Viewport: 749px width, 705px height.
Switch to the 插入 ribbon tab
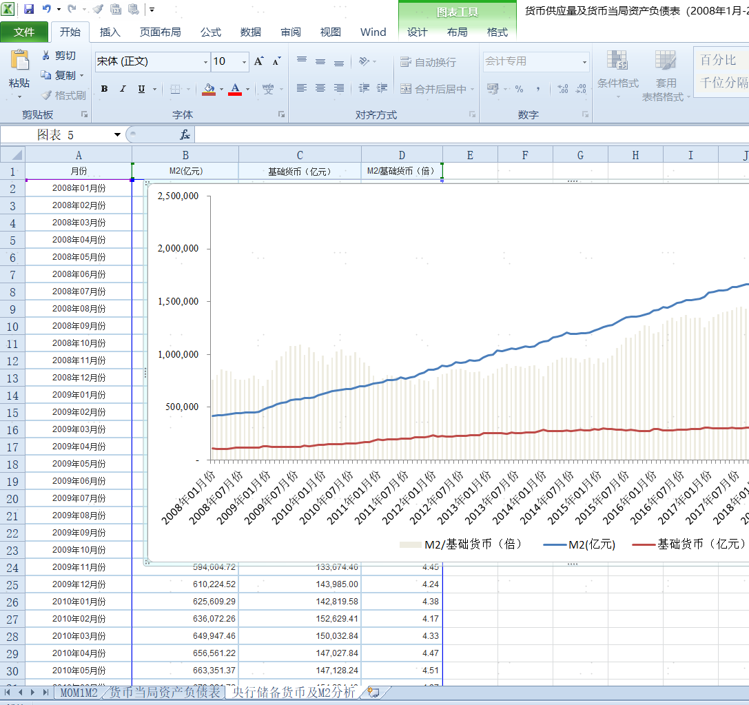click(x=110, y=32)
